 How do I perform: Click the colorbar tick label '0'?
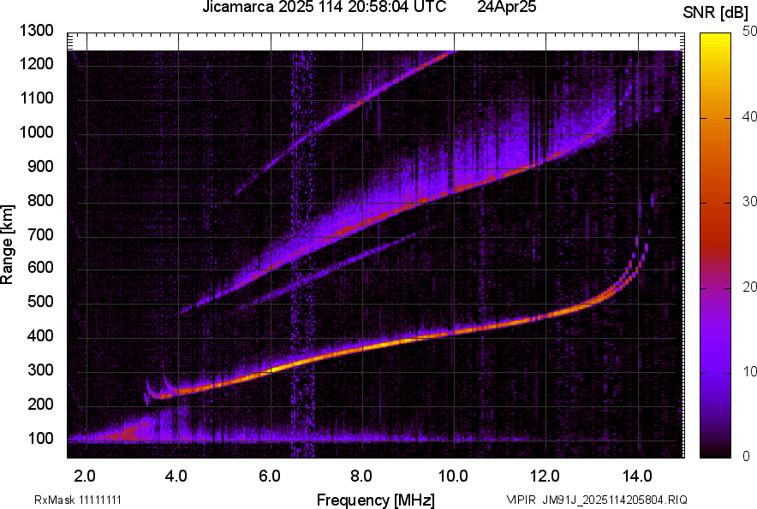(747, 456)
